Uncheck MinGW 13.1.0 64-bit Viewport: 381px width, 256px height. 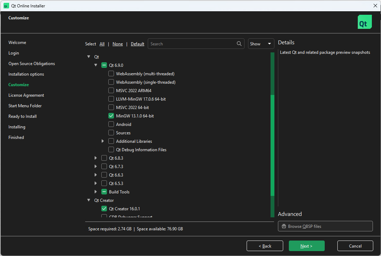click(x=111, y=116)
